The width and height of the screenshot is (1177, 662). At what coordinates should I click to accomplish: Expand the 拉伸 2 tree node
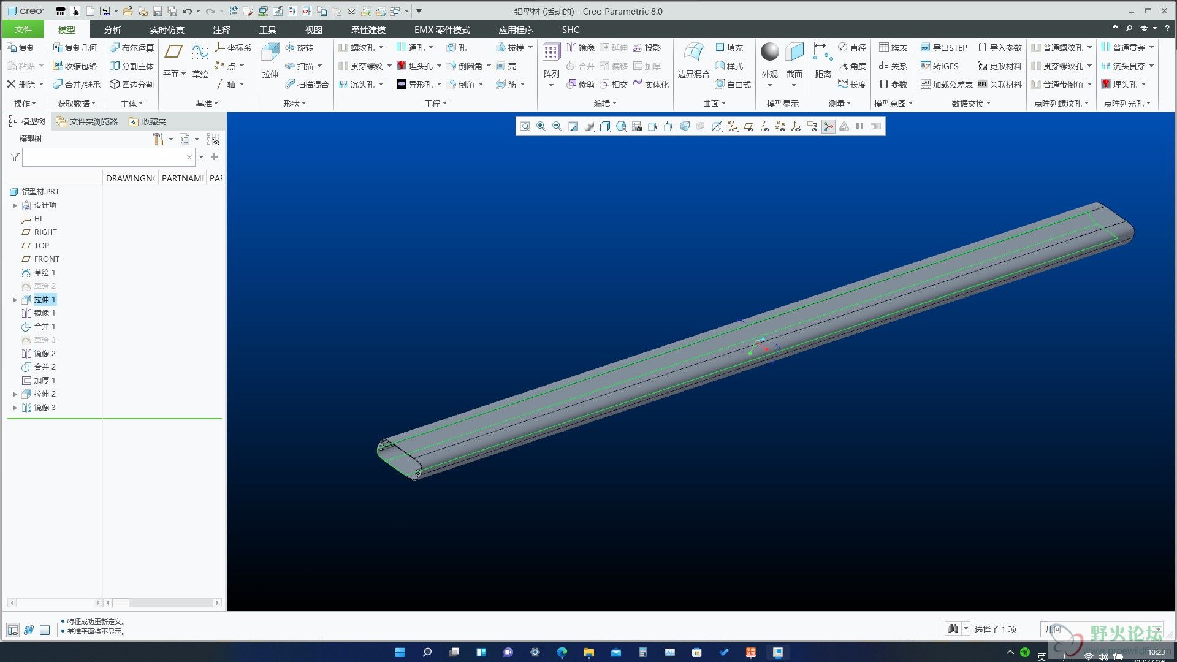15,394
